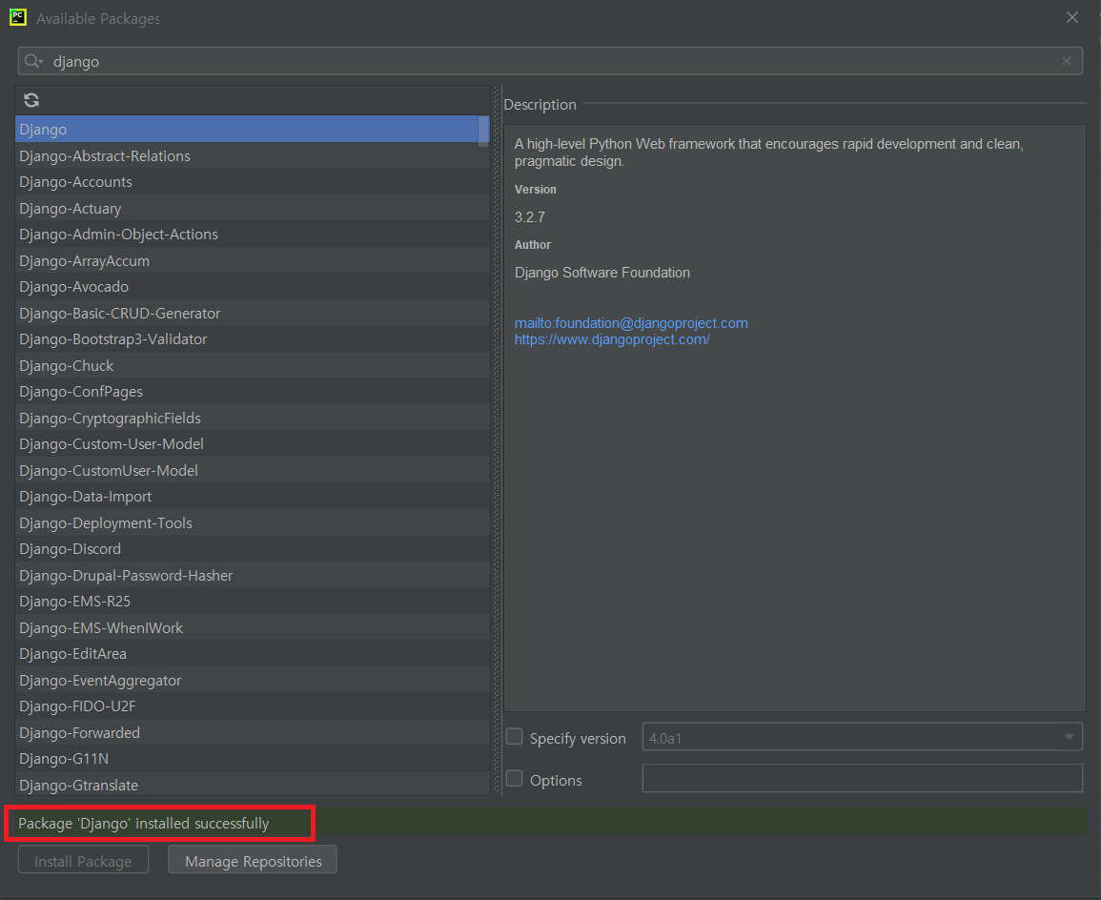Open the https://www.djangoproject.com/ link
Screen dimensions: 1101x900
point(612,339)
